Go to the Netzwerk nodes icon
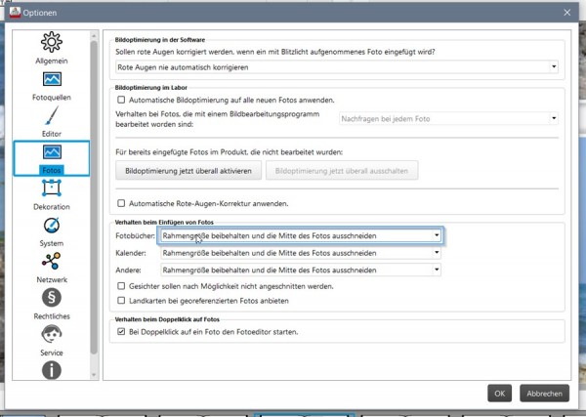This screenshot has width=586, height=417. pyautogui.click(x=52, y=261)
